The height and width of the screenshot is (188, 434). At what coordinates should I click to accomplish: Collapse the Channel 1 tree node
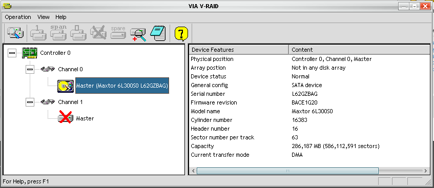tap(30, 102)
